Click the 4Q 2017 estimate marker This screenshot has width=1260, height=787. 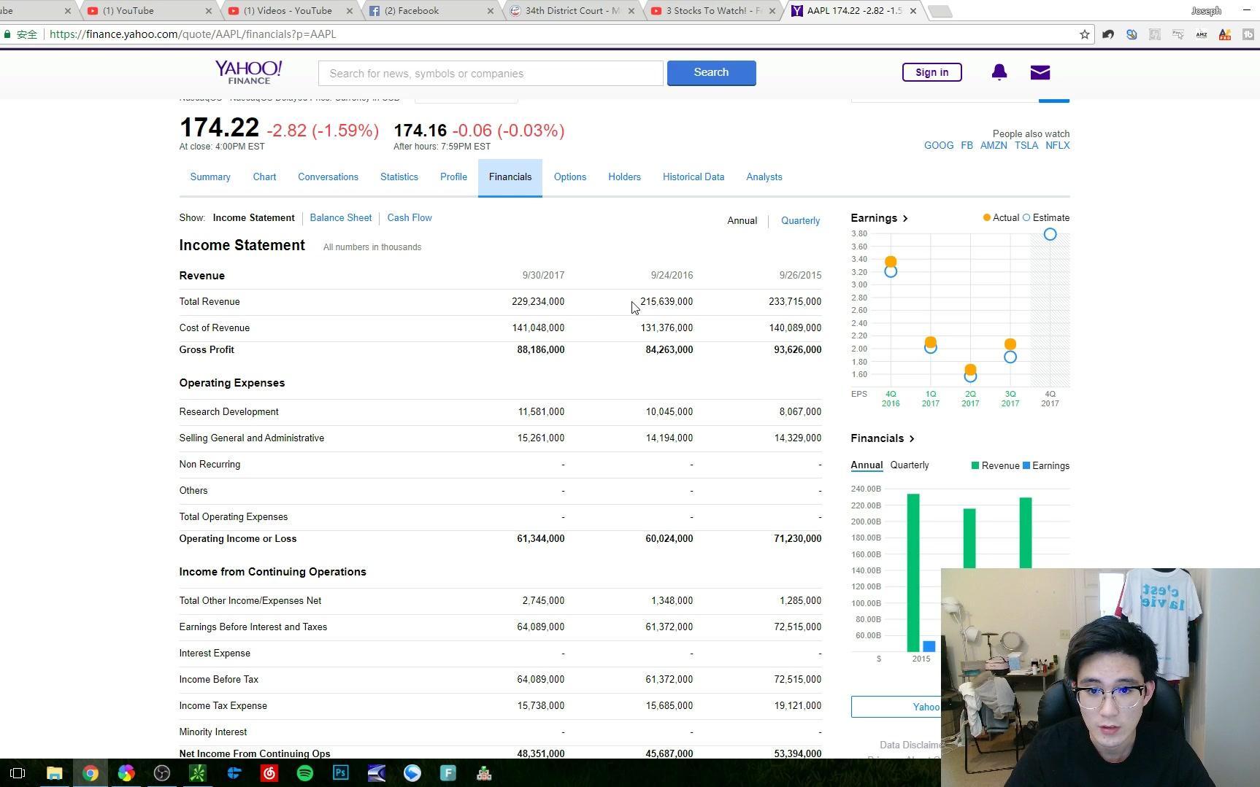1050,234
